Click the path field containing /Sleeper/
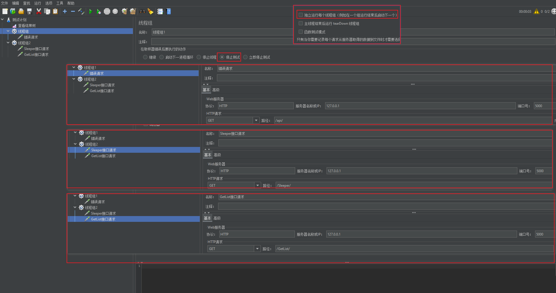 point(414,185)
